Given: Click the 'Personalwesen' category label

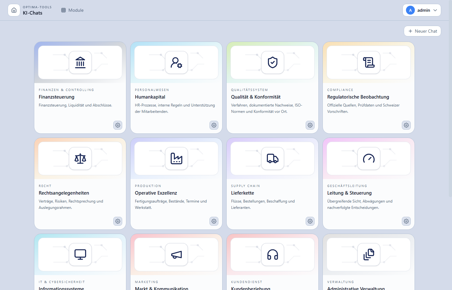Looking at the screenshot, I should [x=152, y=90].
